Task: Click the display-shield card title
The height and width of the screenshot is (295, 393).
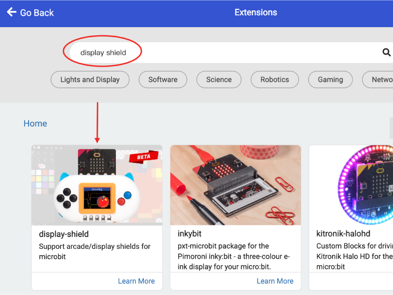Action: (x=64, y=234)
